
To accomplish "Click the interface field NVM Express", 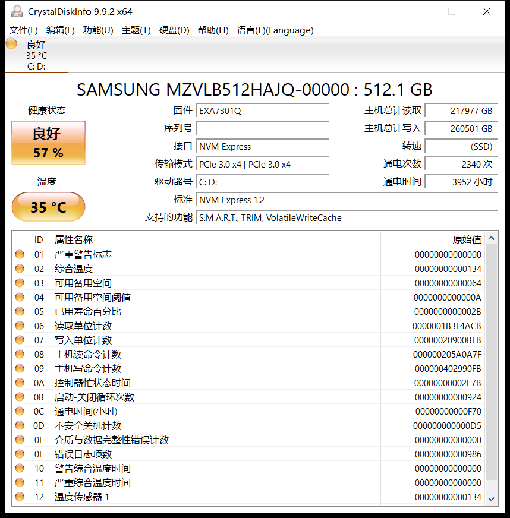I will point(262,146).
